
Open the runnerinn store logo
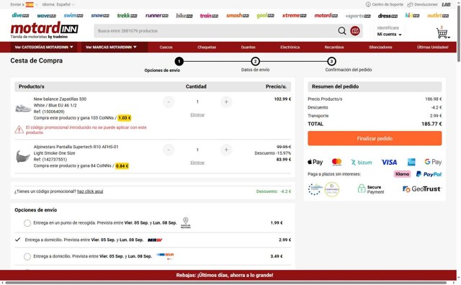click(x=157, y=15)
